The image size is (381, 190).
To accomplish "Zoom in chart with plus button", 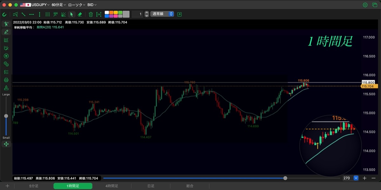I will coord(364,178).
